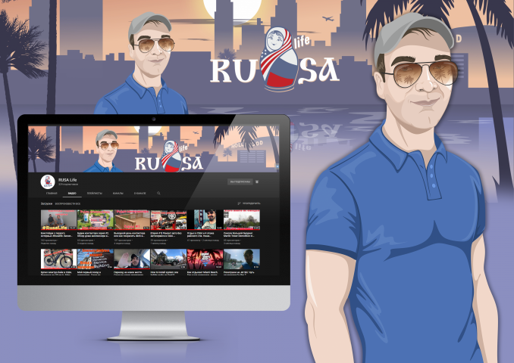The width and height of the screenshot is (514, 363).
Task: Open the bearded man selfie video thumbnail
Action: tap(205, 220)
